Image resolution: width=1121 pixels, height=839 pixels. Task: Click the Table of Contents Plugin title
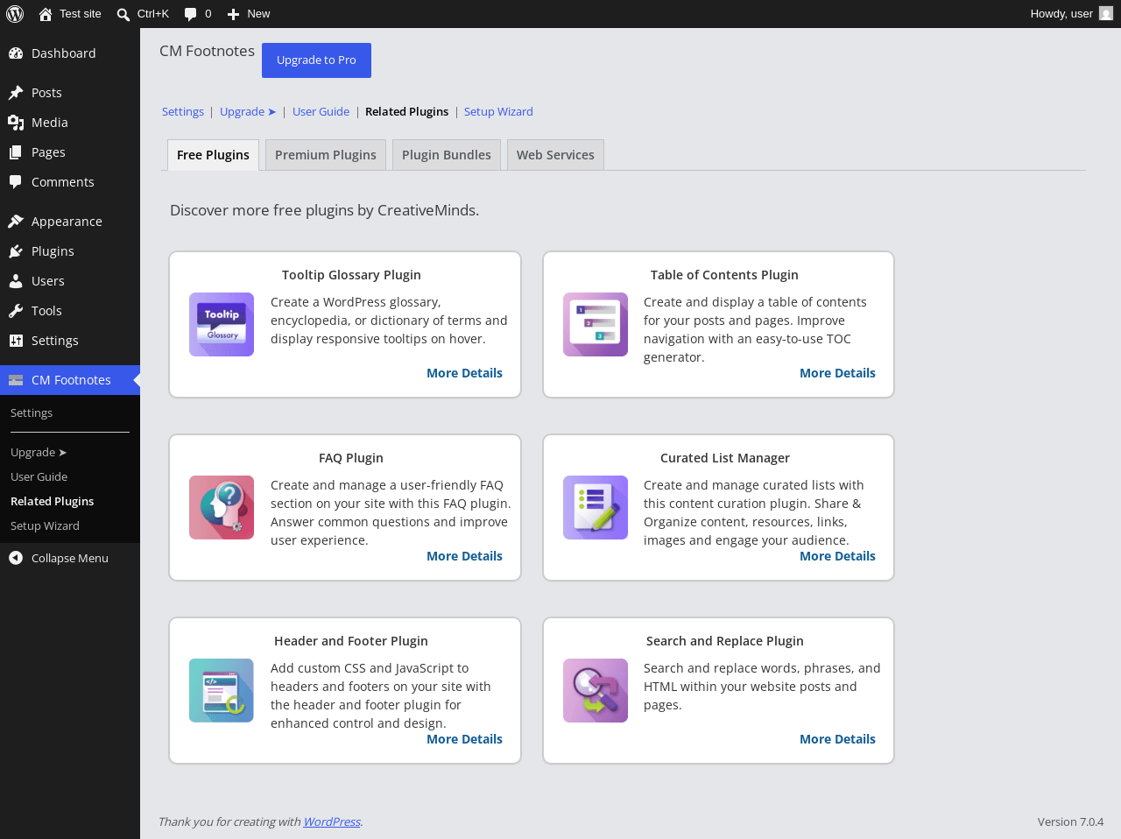[x=724, y=275]
